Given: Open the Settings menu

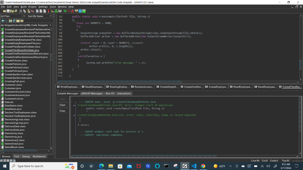Looking at the screenshot, I should (43, 6).
